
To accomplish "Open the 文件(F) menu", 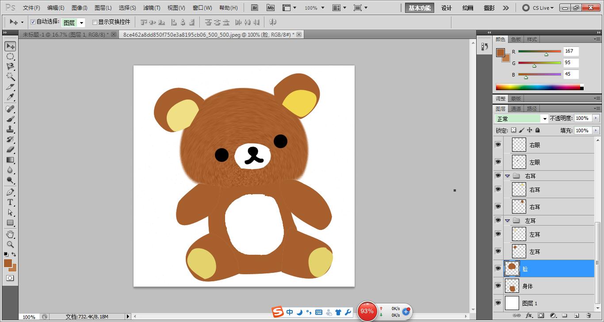I will pyautogui.click(x=31, y=8).
